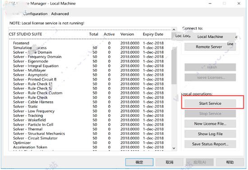
Task: Click the Start Service button
Action: tap(210, 103)
